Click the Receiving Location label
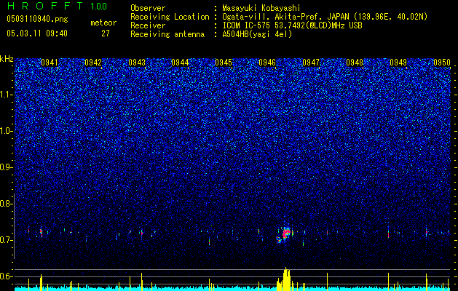Viewport: 458px width, 291px height. click(x=170, y=17)
